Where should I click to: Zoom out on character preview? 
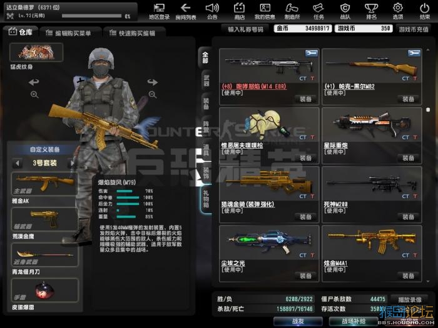point(153,94)
